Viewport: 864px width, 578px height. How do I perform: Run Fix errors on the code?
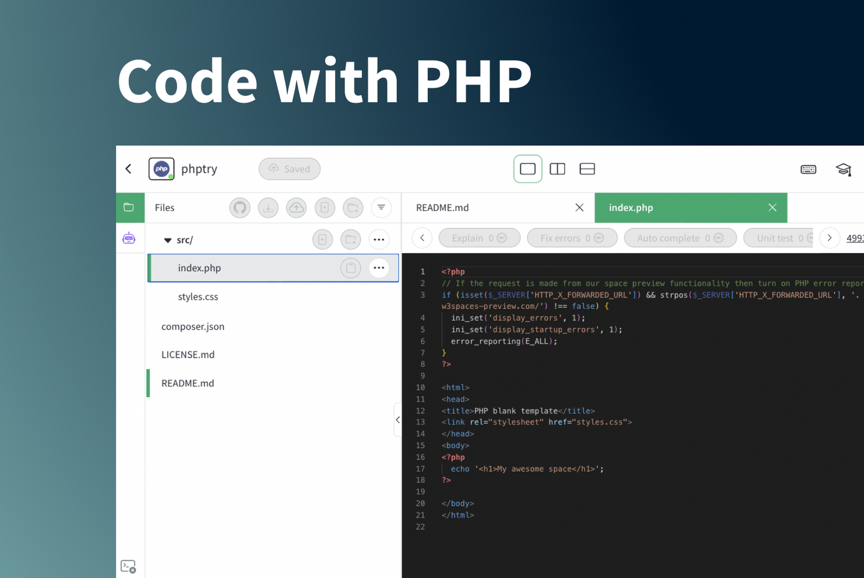click(572, 238)
